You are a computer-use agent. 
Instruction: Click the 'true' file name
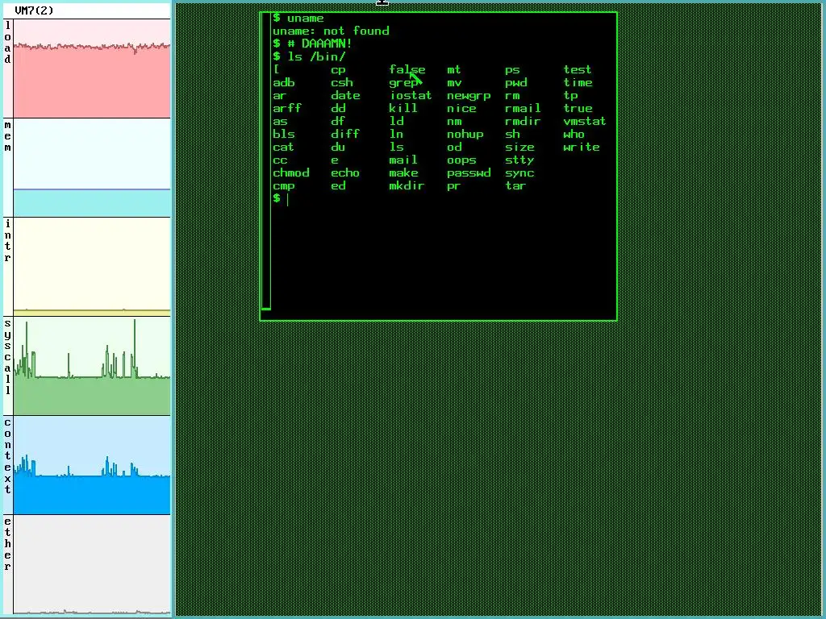578,109
